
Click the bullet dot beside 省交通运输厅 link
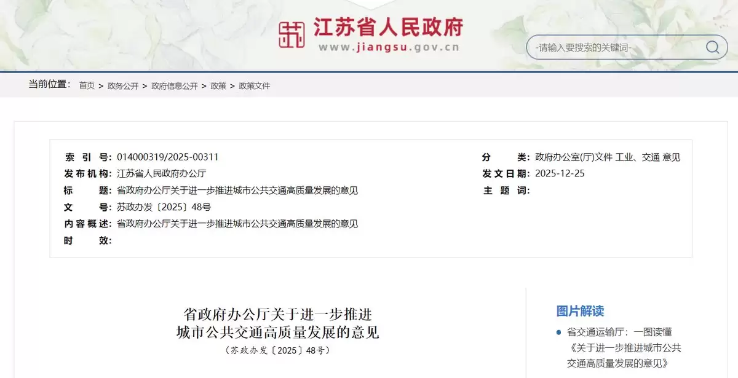pyautogui.click(x=558, y=333)
